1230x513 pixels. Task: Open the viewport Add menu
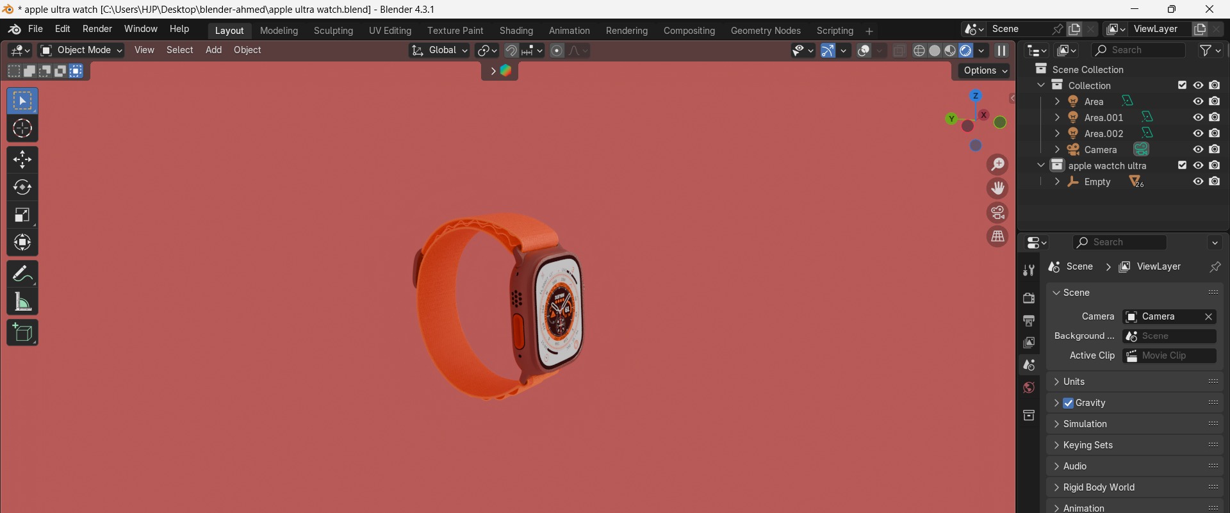tap(213, 50)
